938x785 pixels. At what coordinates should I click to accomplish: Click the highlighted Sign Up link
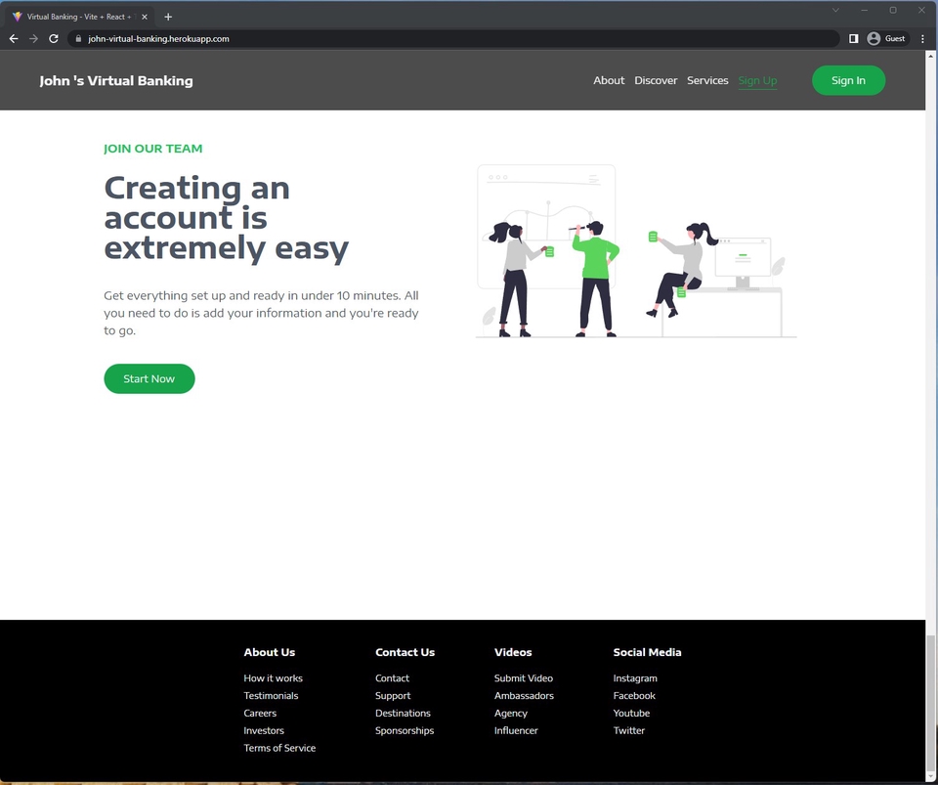(x=757, y=80)
